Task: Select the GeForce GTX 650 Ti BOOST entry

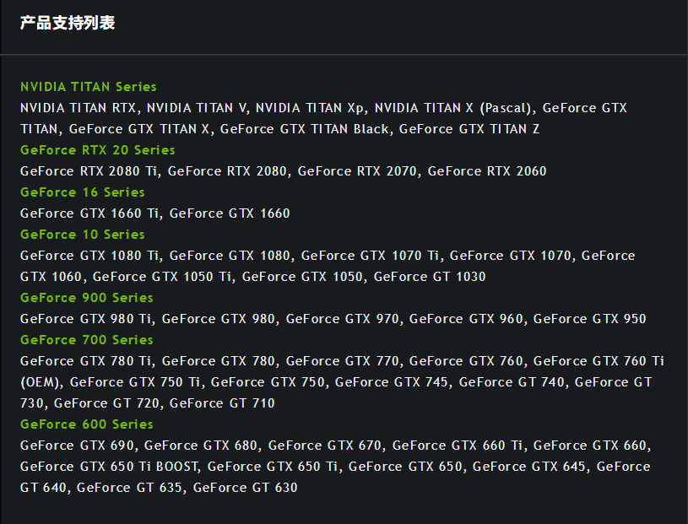Action: 109,466
